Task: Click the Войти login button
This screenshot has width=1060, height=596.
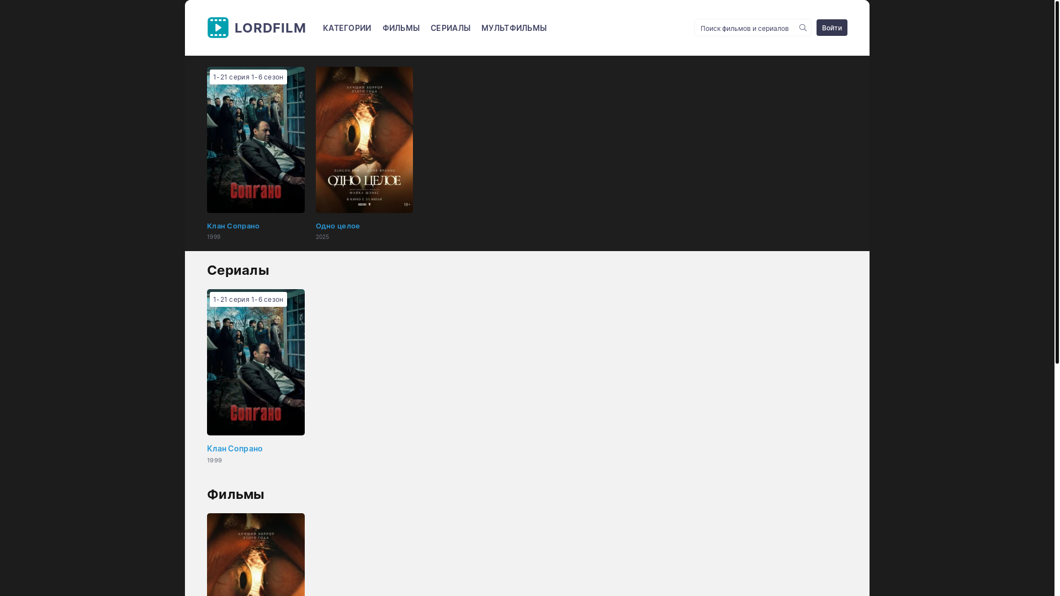Action: [831, 28]
